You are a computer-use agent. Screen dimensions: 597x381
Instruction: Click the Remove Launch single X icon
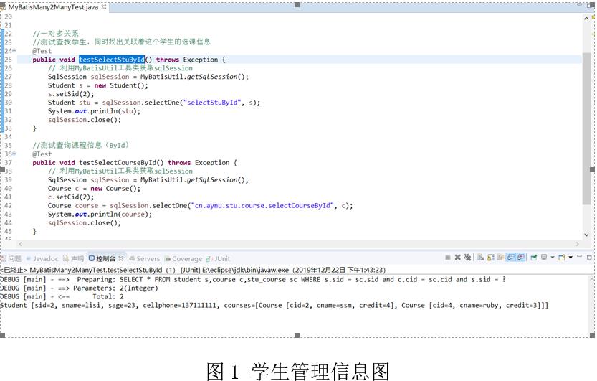(x=458, y=258)
